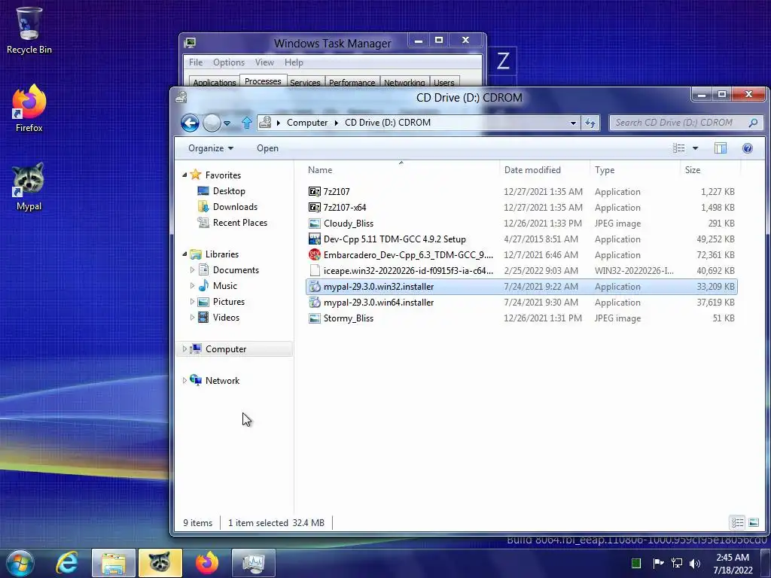Collapse the Libraries tree group

[184, 254]
